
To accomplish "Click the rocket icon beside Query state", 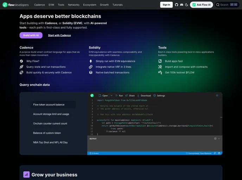I will [x=21, y=67].
